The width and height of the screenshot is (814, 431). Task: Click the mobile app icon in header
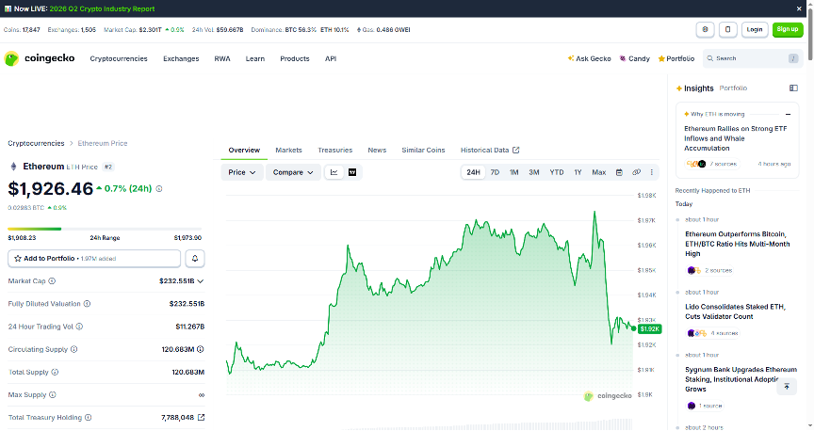pyautogui.click(x=728, y=29)
